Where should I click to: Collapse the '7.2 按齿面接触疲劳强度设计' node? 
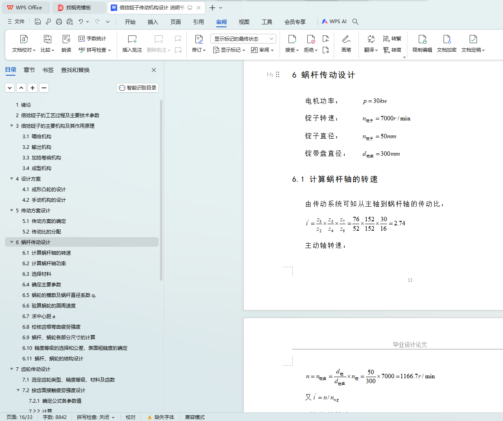(18, 390)
